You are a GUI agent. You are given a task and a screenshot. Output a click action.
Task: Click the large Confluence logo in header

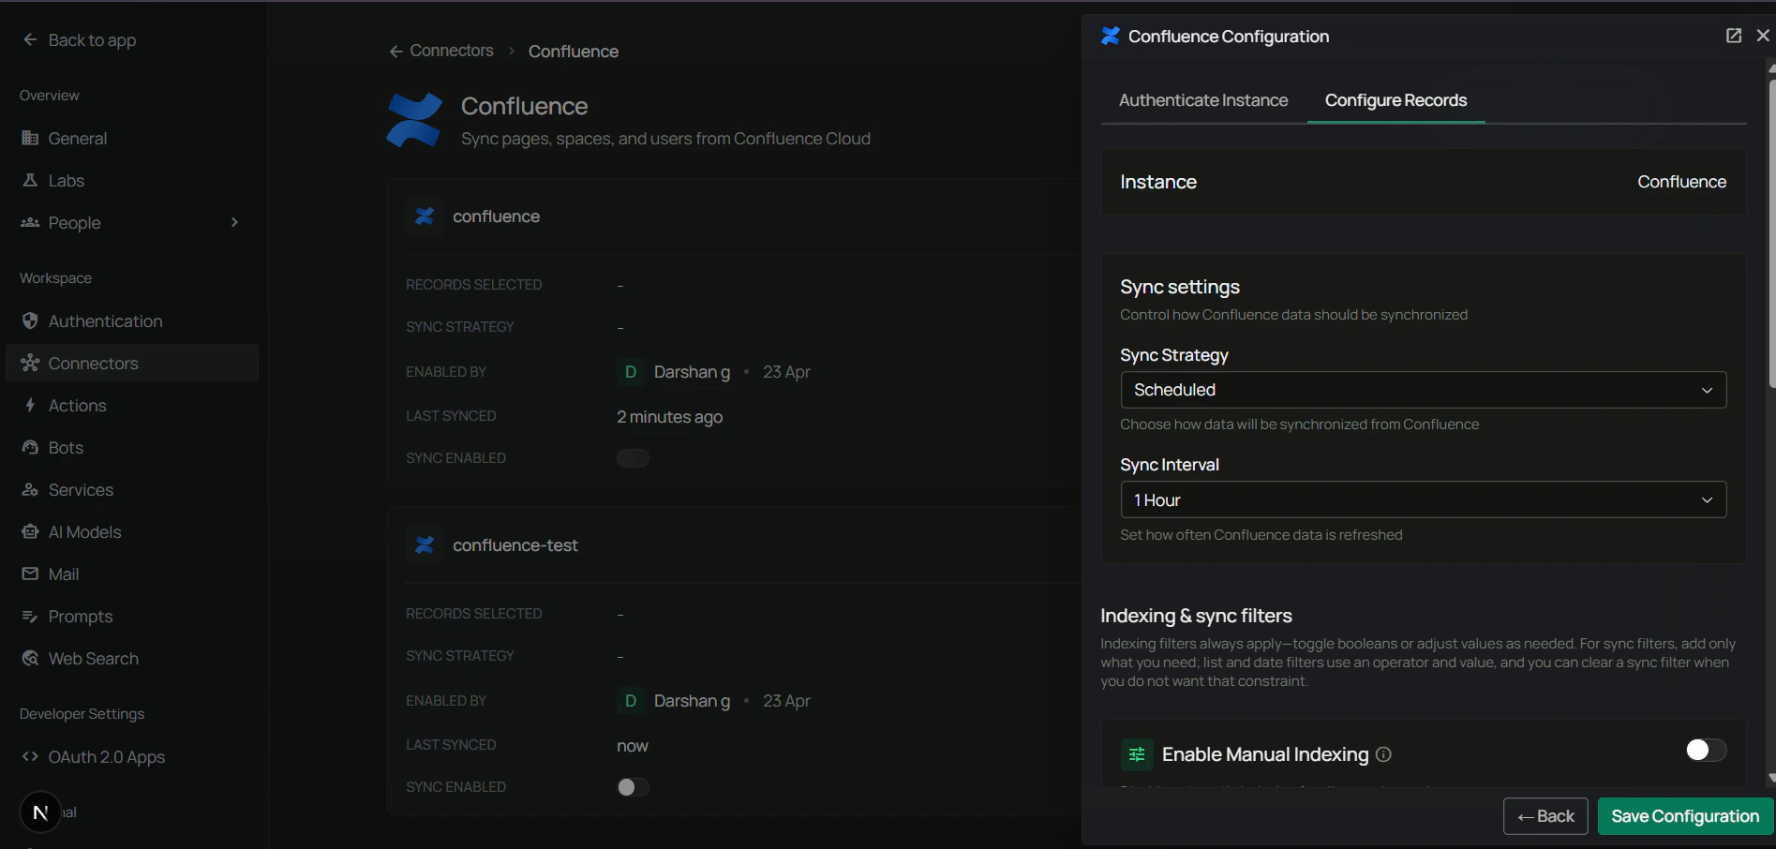414,120
